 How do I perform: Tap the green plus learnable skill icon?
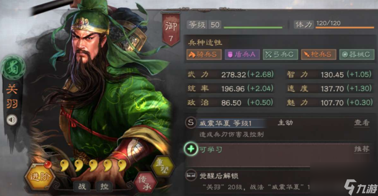click(191, 149)
